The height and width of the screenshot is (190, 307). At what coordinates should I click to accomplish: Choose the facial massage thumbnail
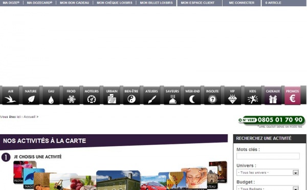click(x=194, y=179)
